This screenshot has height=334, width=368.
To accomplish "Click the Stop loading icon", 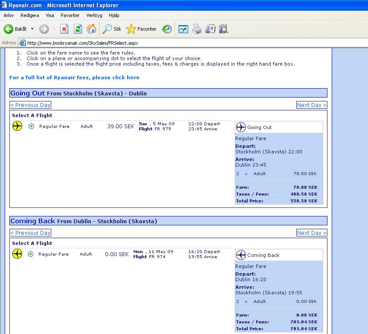I will click(x=64, y=29).
